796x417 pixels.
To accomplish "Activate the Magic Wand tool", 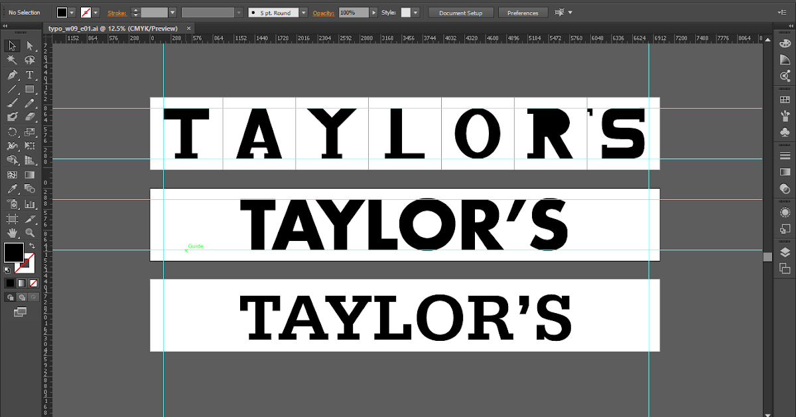I will coord(12,60).
